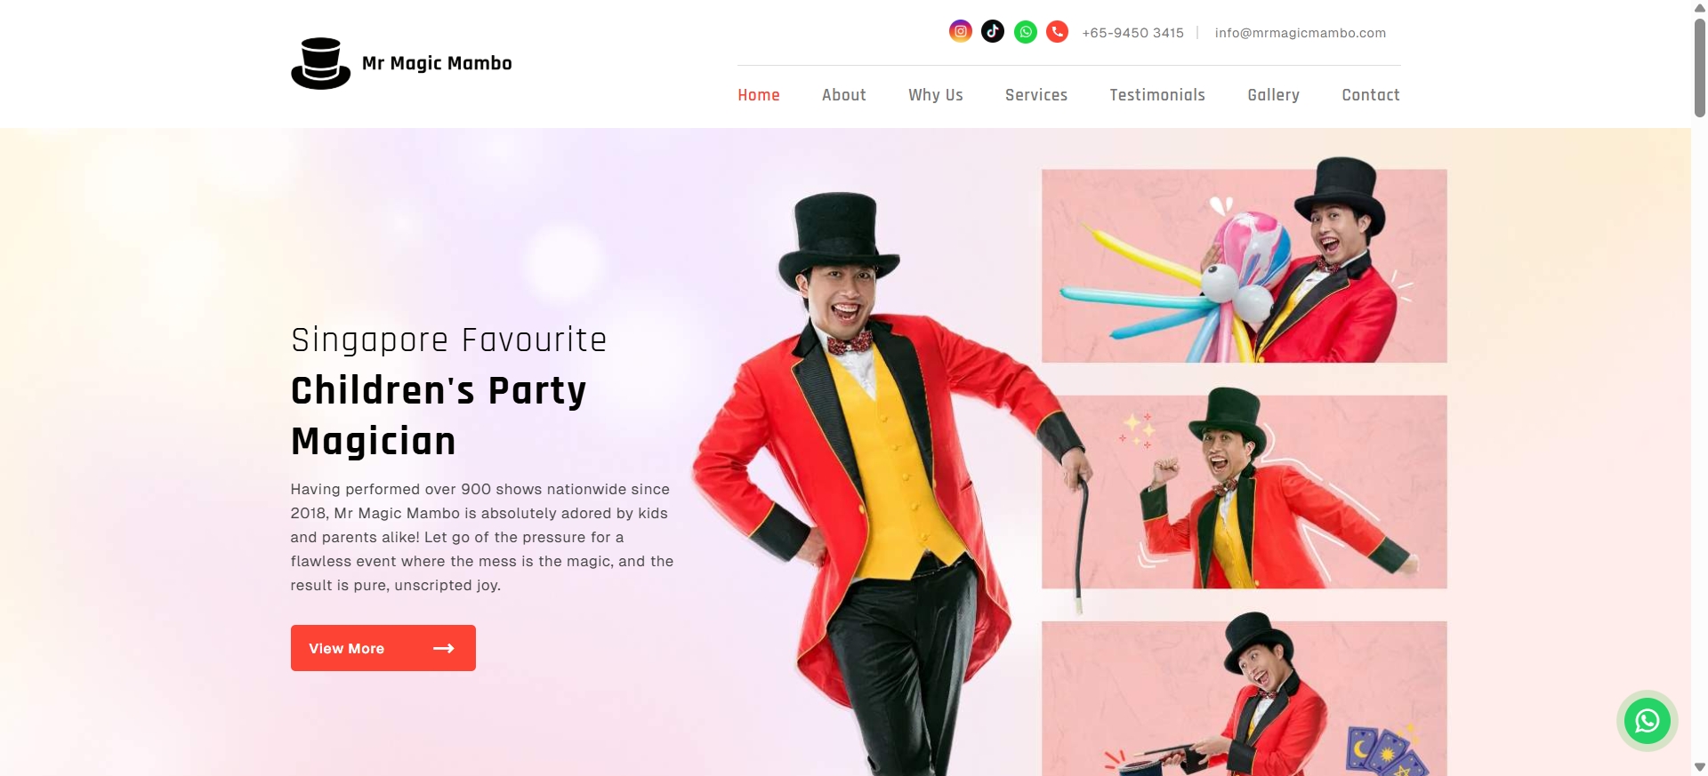Open the Instagram icon in header
This screenshot has height=776, width=1708.
pos(960,32)
